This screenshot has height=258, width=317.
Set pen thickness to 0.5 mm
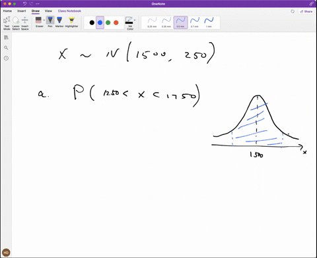click(x=180, y=22)
